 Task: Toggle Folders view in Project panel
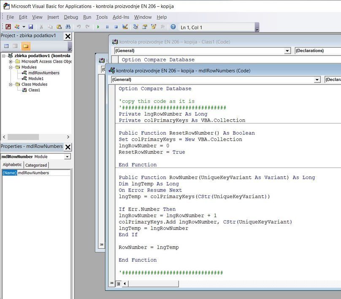[25, 46]
